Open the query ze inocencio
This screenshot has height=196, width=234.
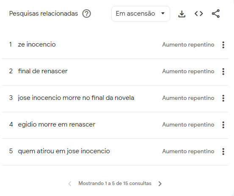point(37,44)
